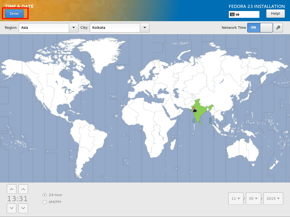Toggle the Network Time switch
Viewport: 290px width, 217px height.
(260, 28)
